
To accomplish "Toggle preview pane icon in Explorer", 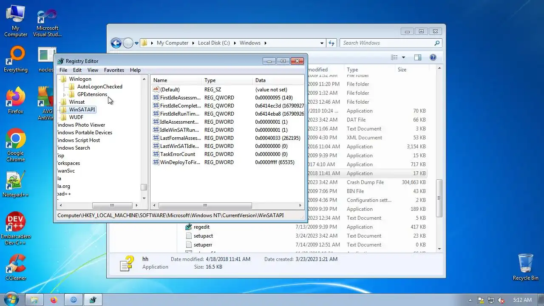I will pos(418,57).
